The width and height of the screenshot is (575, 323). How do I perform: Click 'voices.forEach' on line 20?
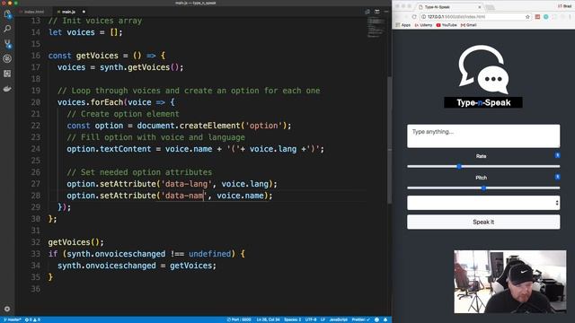pyautogui.click(x=90, y=102)
